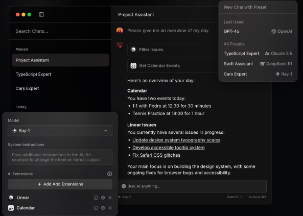Open Linear extension settings gear

point(103,198)
